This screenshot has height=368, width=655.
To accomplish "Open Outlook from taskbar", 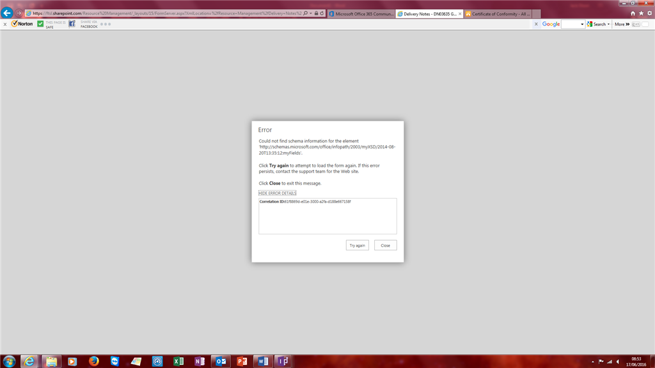I will 221,362.
